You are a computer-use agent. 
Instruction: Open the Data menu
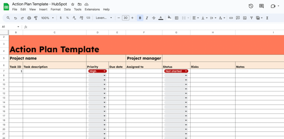(x=67, y=10)
